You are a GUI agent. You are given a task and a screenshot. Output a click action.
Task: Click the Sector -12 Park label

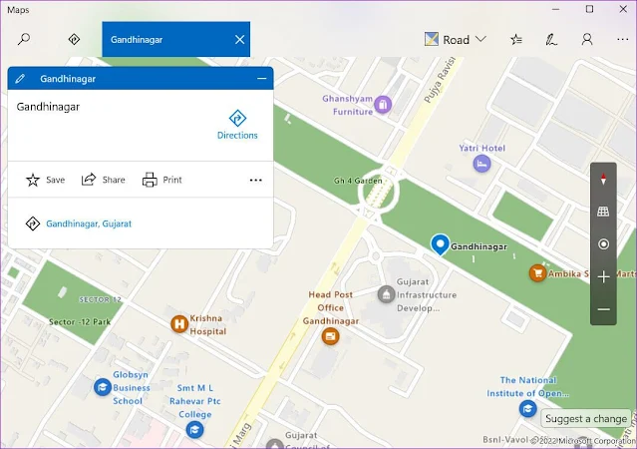[80, 322]
